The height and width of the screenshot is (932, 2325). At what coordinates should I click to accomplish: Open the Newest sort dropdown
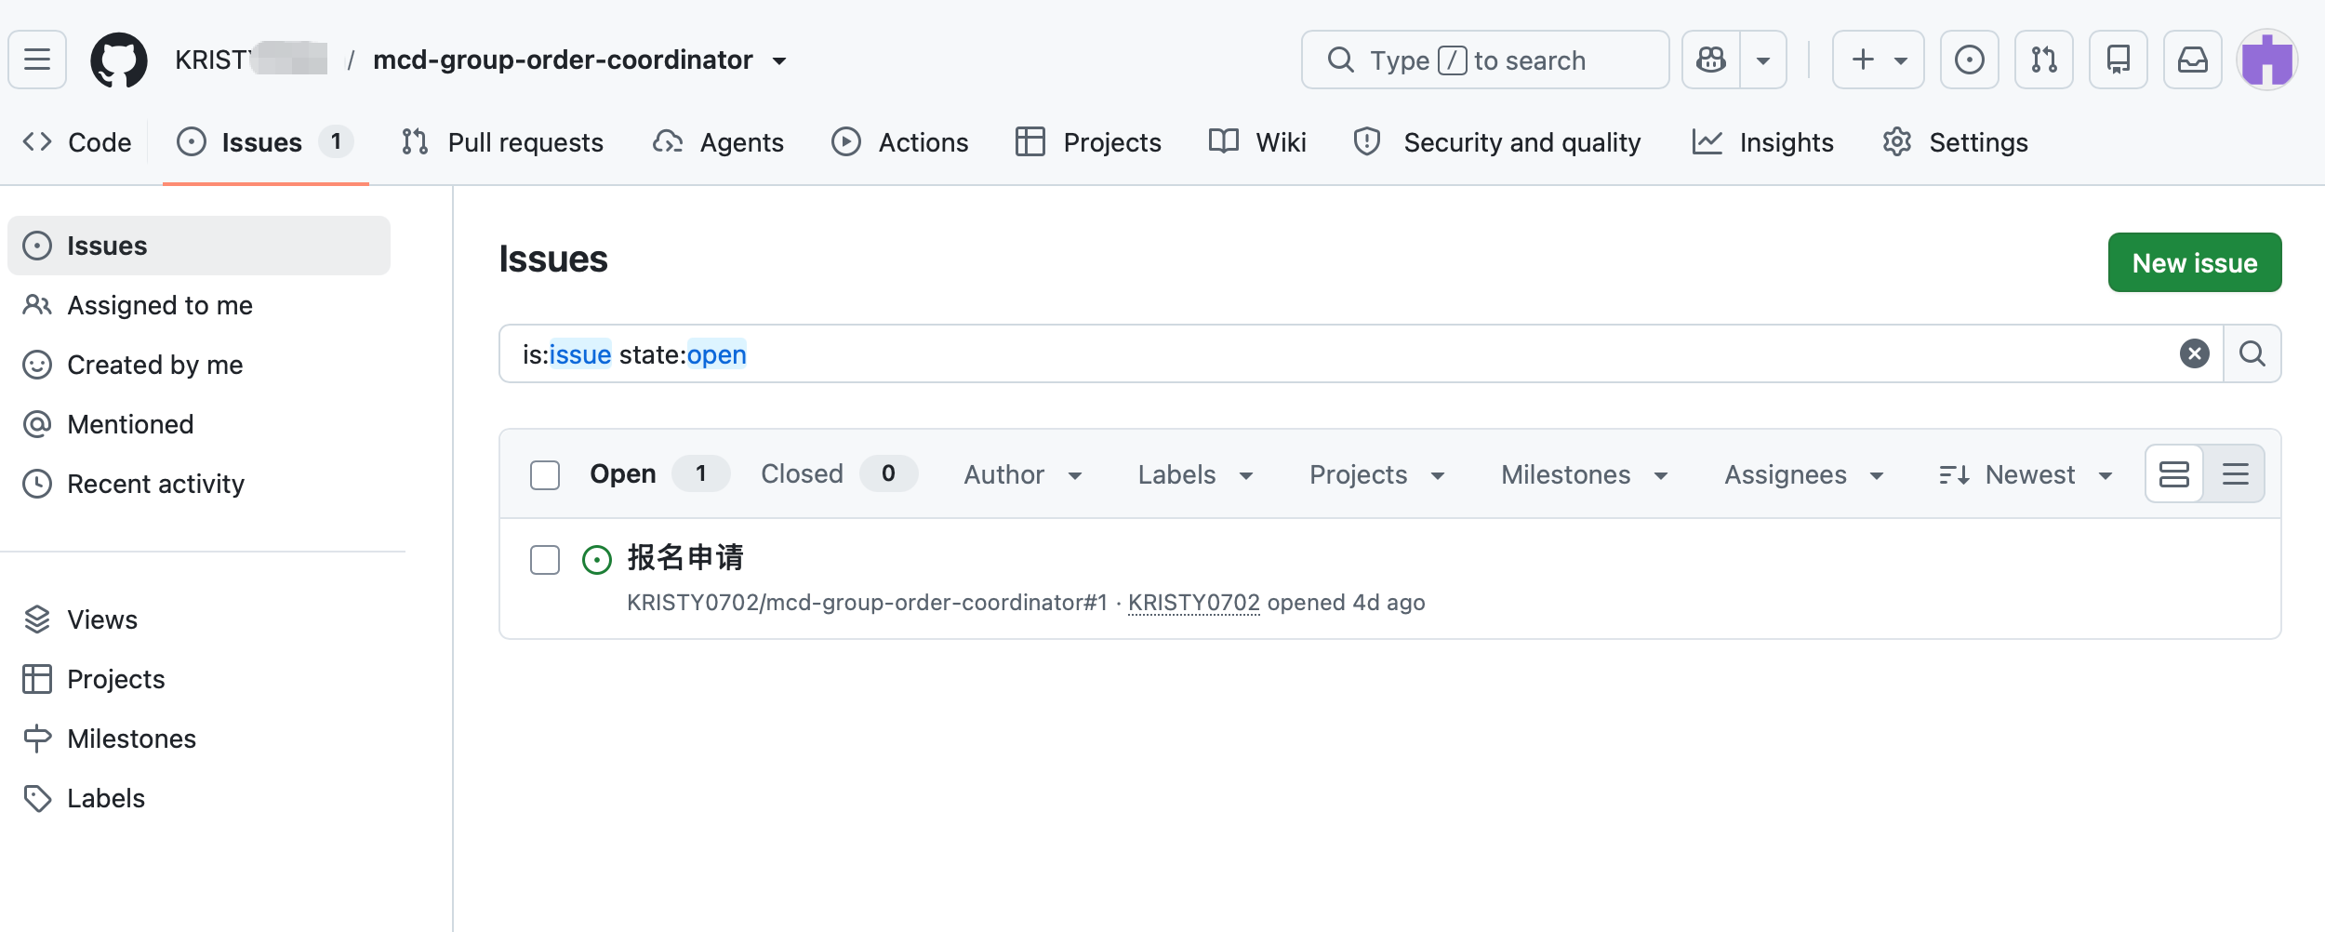click(x=2026, y=474)
